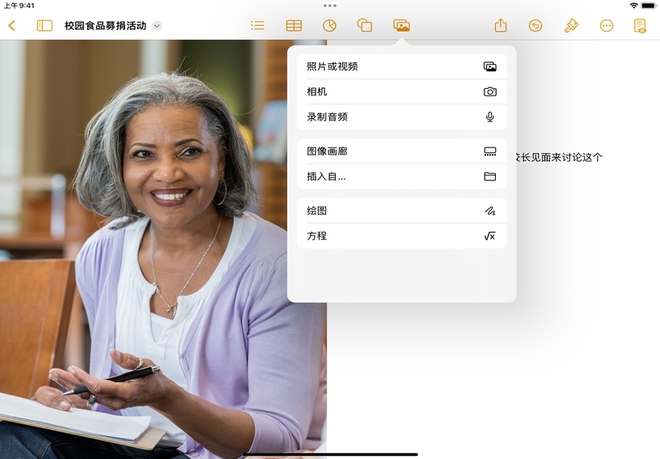Screen dimensions: 660x459
Task: Open the shapes insert icon
Action: pyautogui.click(x=365, y=26)
